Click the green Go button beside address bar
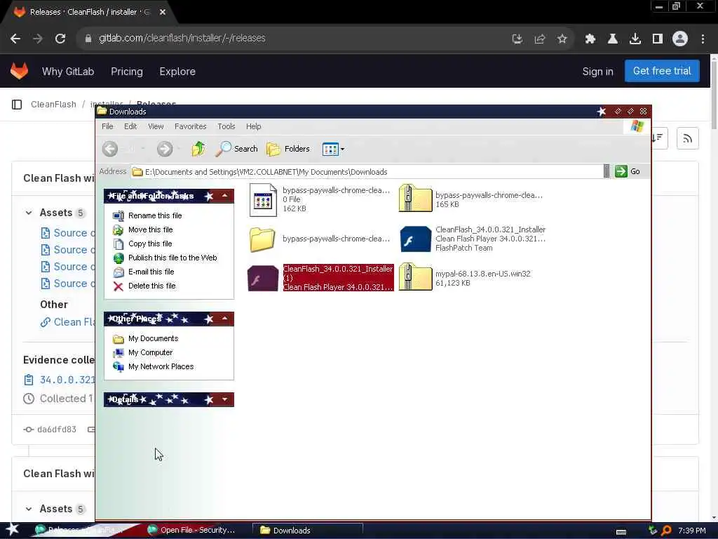Image resolution: width=718 pixels, height=539 pixels. pyautogui.click(x=628, y=171)
